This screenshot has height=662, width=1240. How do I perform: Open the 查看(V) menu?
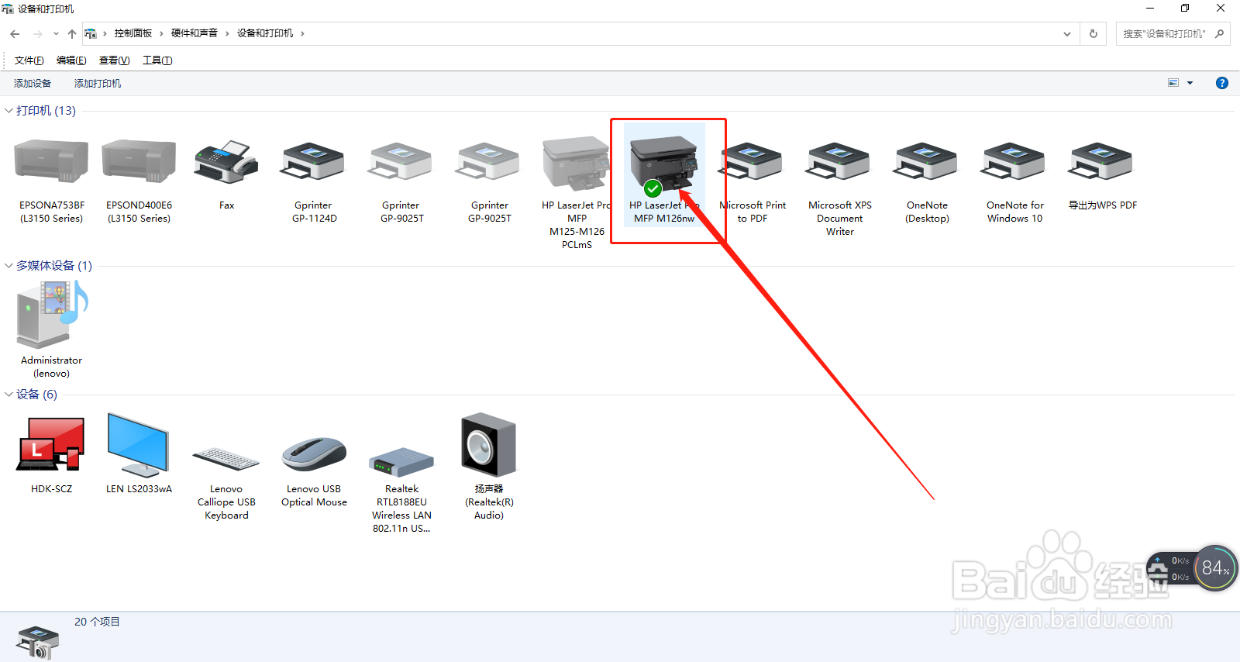tap(114, 60)
